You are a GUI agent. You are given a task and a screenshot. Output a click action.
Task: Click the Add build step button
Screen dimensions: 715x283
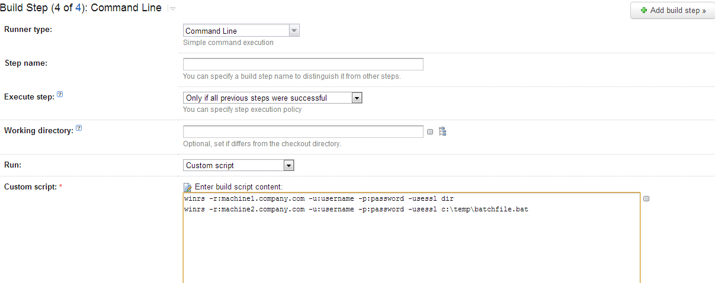point(672,10)
